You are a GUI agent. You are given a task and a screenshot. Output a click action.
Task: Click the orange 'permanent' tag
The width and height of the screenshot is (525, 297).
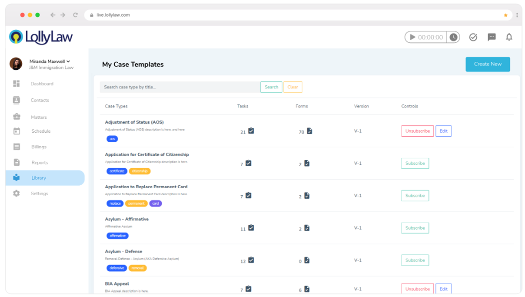coord(136,204)
